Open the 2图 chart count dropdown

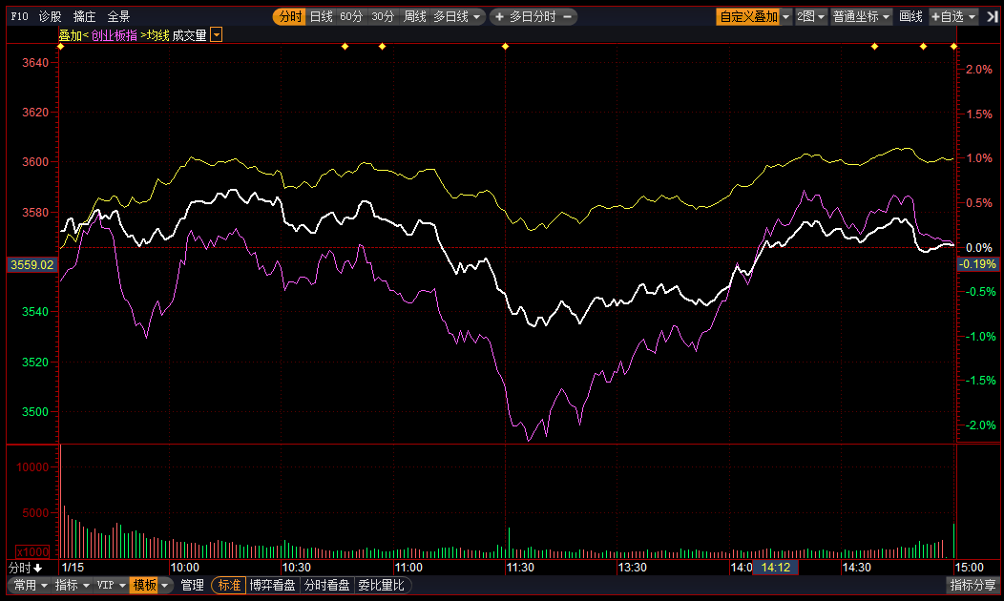pos(810,16)
